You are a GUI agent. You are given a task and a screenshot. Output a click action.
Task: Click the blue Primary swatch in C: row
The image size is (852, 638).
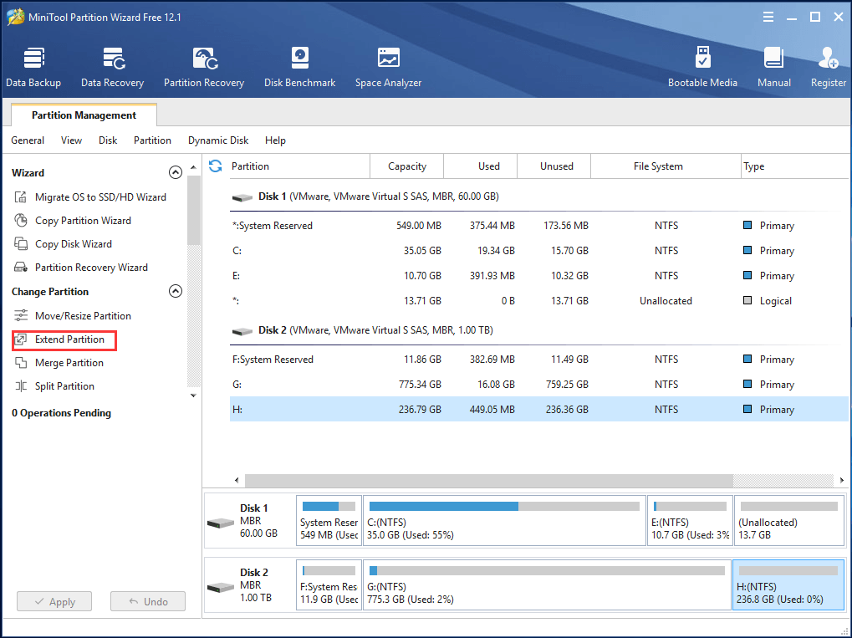tap(747, 250)
